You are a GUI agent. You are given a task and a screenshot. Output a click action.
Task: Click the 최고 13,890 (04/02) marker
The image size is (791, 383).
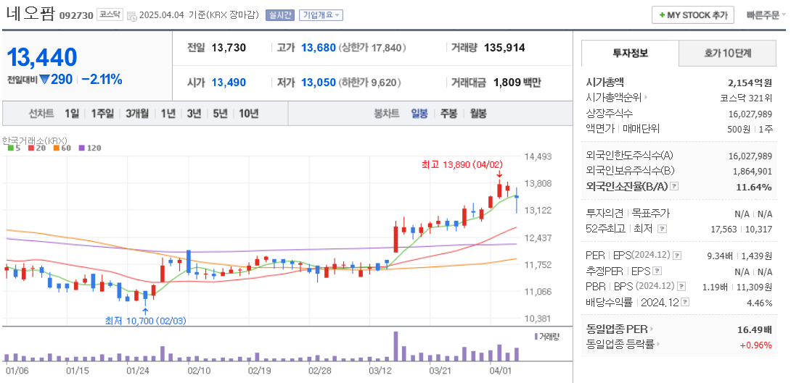click(462, 164)
